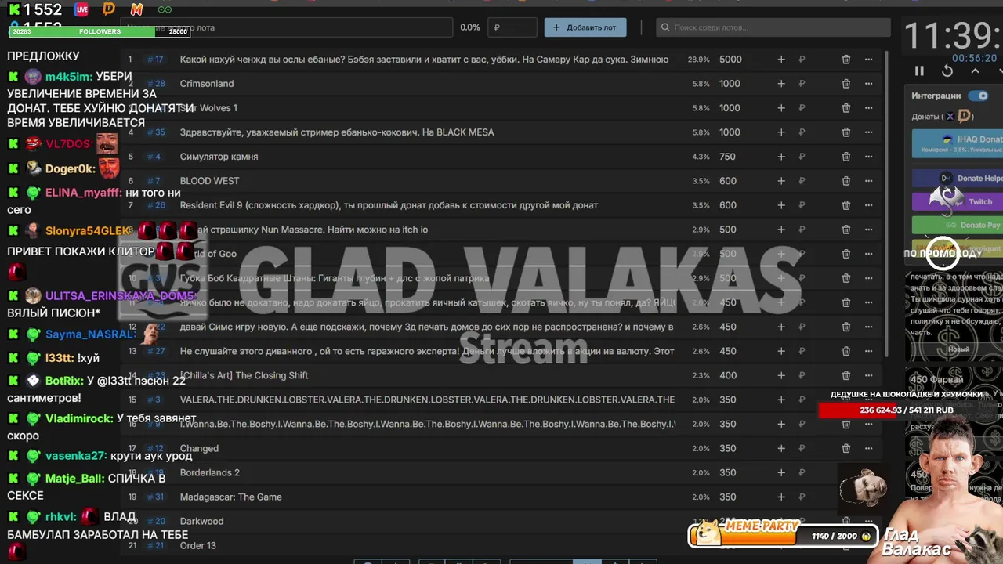Image resolution: width=1003 pixels, height=564 pixels.
Task: Add amount to the Crimsonland lot with plus icon
Action: pyautogui.click(x=780, y=84)
